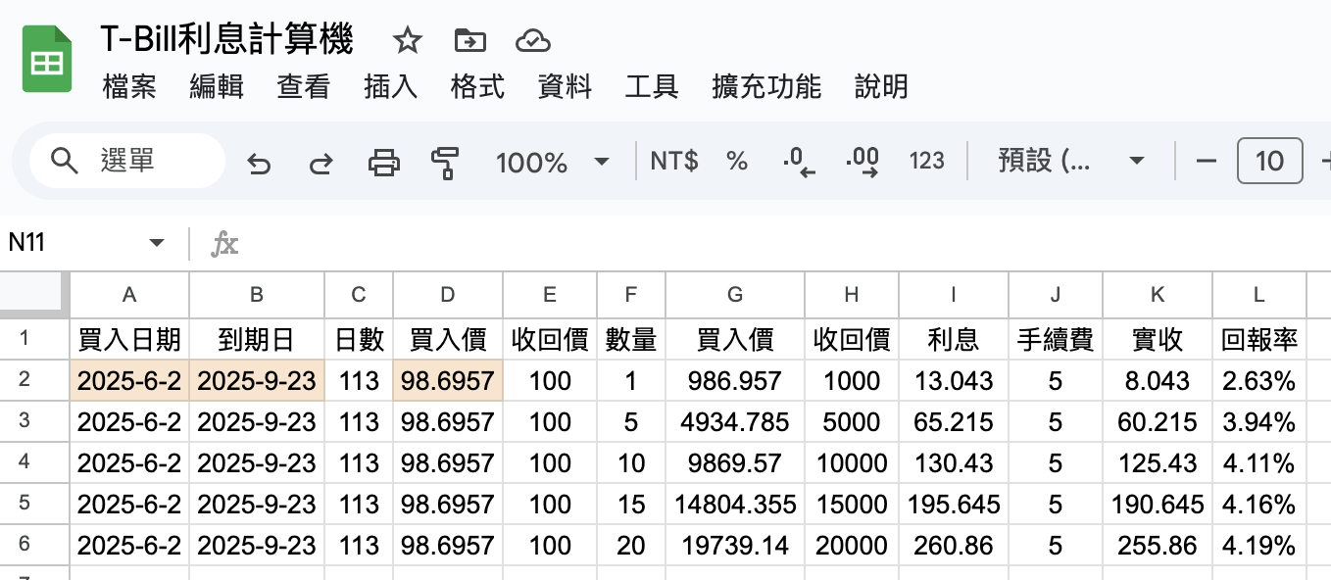Open more number formats (123)
The height and width of the screenshot is (580, 1331).
click(926, 161)
